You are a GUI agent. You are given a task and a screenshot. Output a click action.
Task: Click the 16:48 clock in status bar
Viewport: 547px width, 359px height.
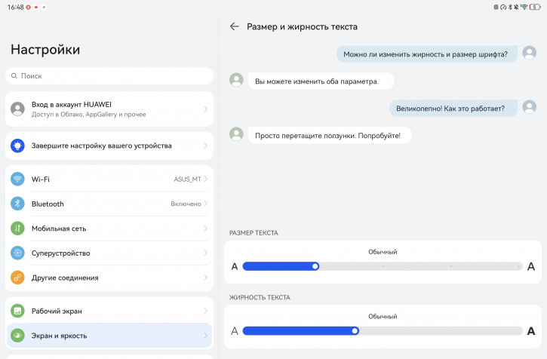point(16,7)
